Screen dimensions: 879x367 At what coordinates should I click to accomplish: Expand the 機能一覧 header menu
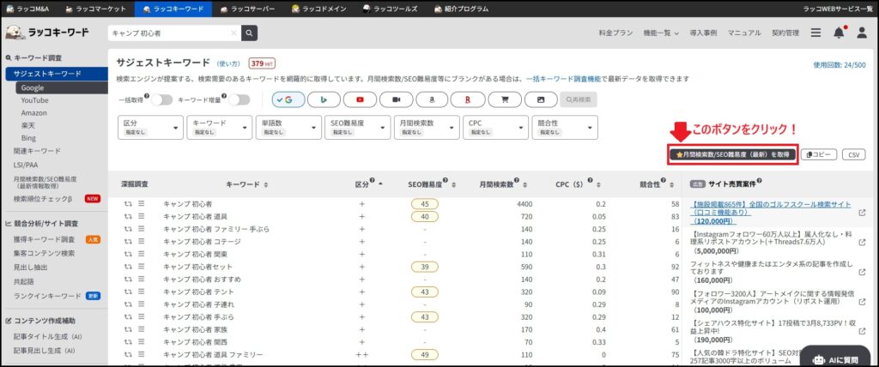[x=661, y=33]
